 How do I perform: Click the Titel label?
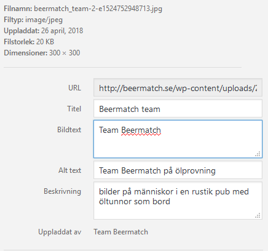[x=74, y=109]
